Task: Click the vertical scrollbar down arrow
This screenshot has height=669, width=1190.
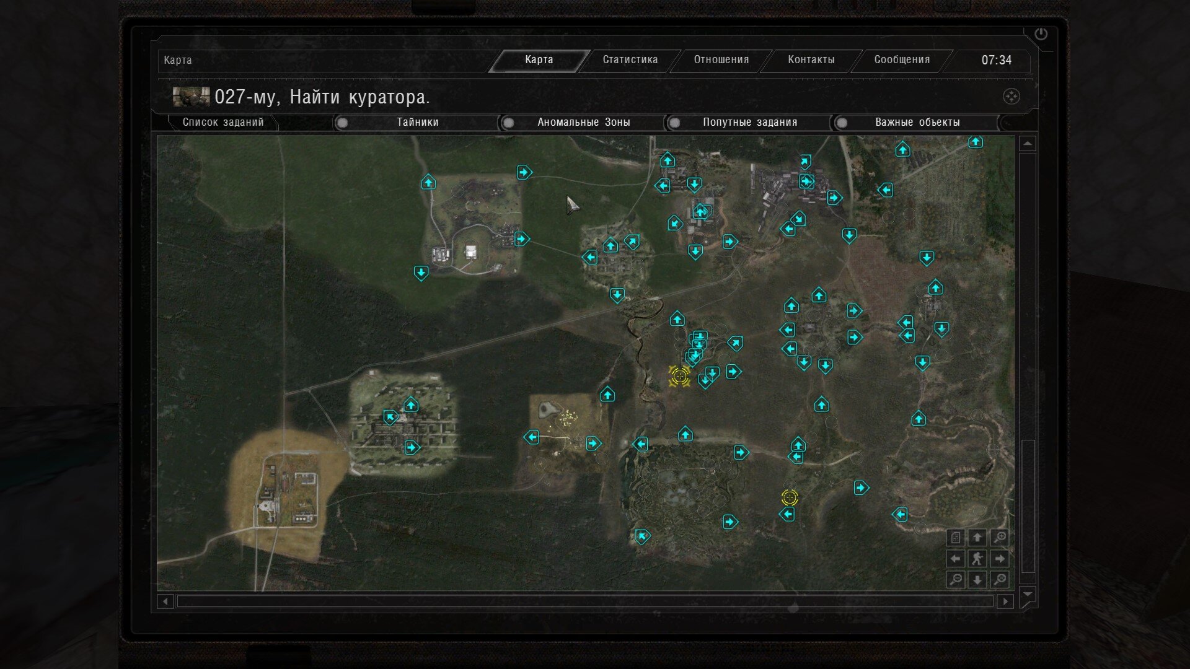Action: coord(1028,594)
